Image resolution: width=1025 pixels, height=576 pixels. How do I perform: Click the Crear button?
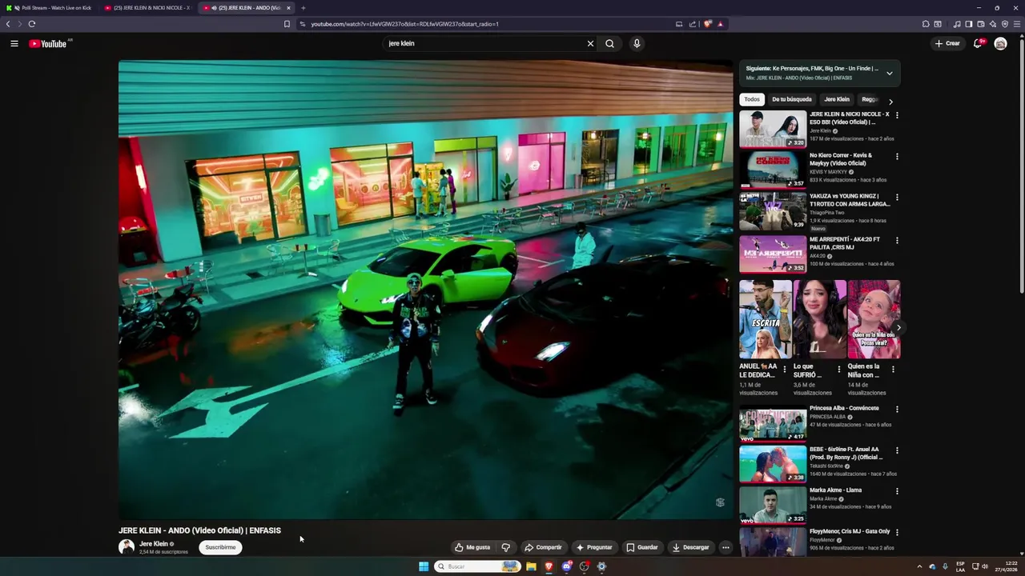(x=947, y=43)
